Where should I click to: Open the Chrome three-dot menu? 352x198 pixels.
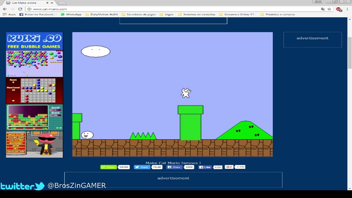(x=347, y=9)
